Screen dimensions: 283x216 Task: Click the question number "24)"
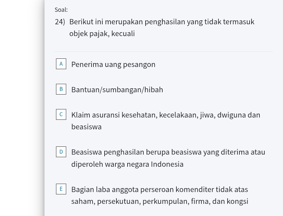tap(60, 22)
